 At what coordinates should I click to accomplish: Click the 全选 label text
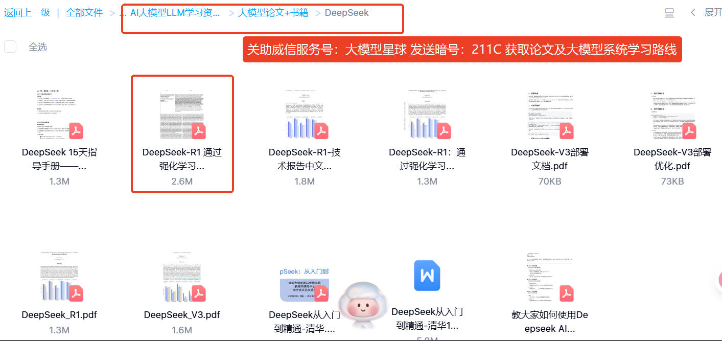[x=38, y=47]
